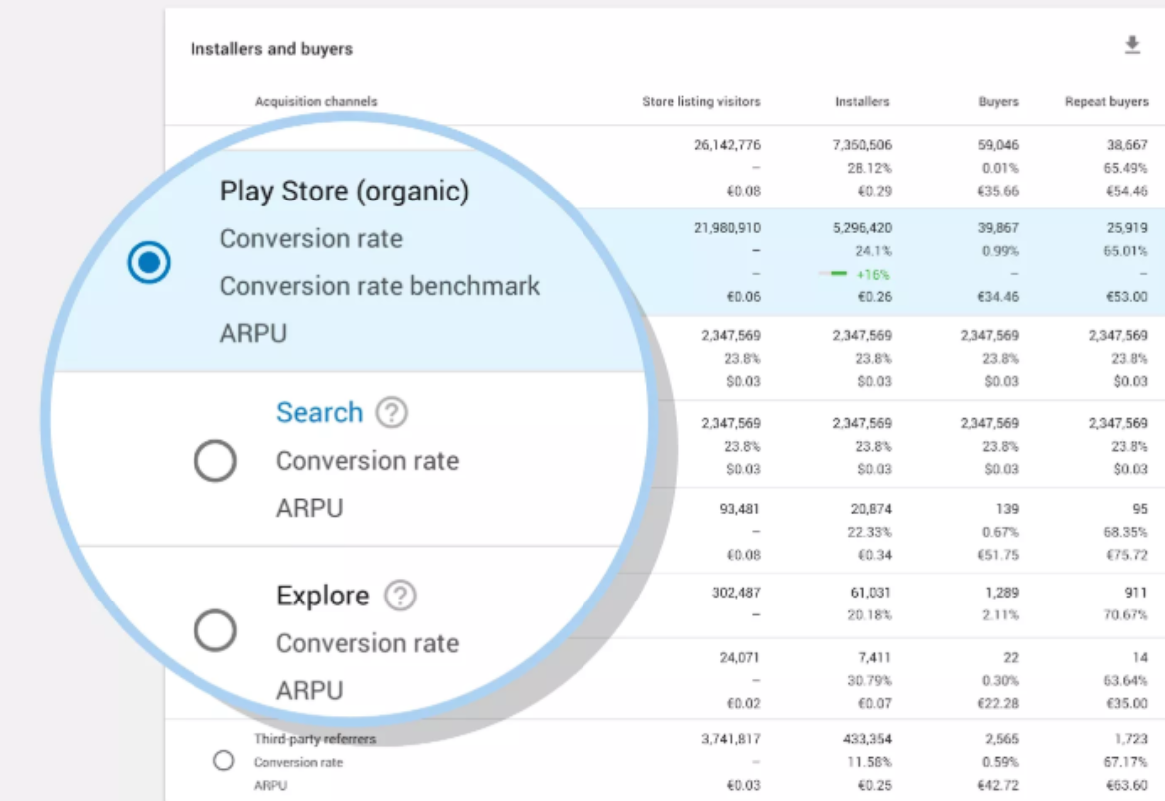Select the Search channel radio button
The image size is (1165, 801).
click(215, 462)
